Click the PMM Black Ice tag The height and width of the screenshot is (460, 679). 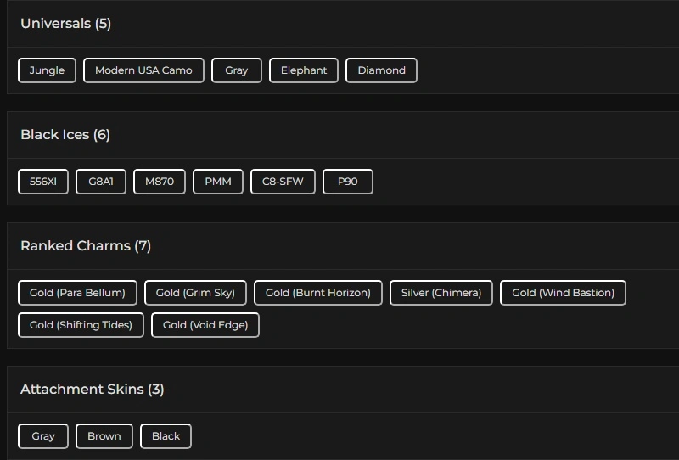point(218,182)
